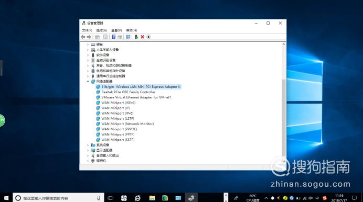Select WAN Miniport (IKEv2)
The height and width of the screenshot is (202, 363).
[119, 103]
